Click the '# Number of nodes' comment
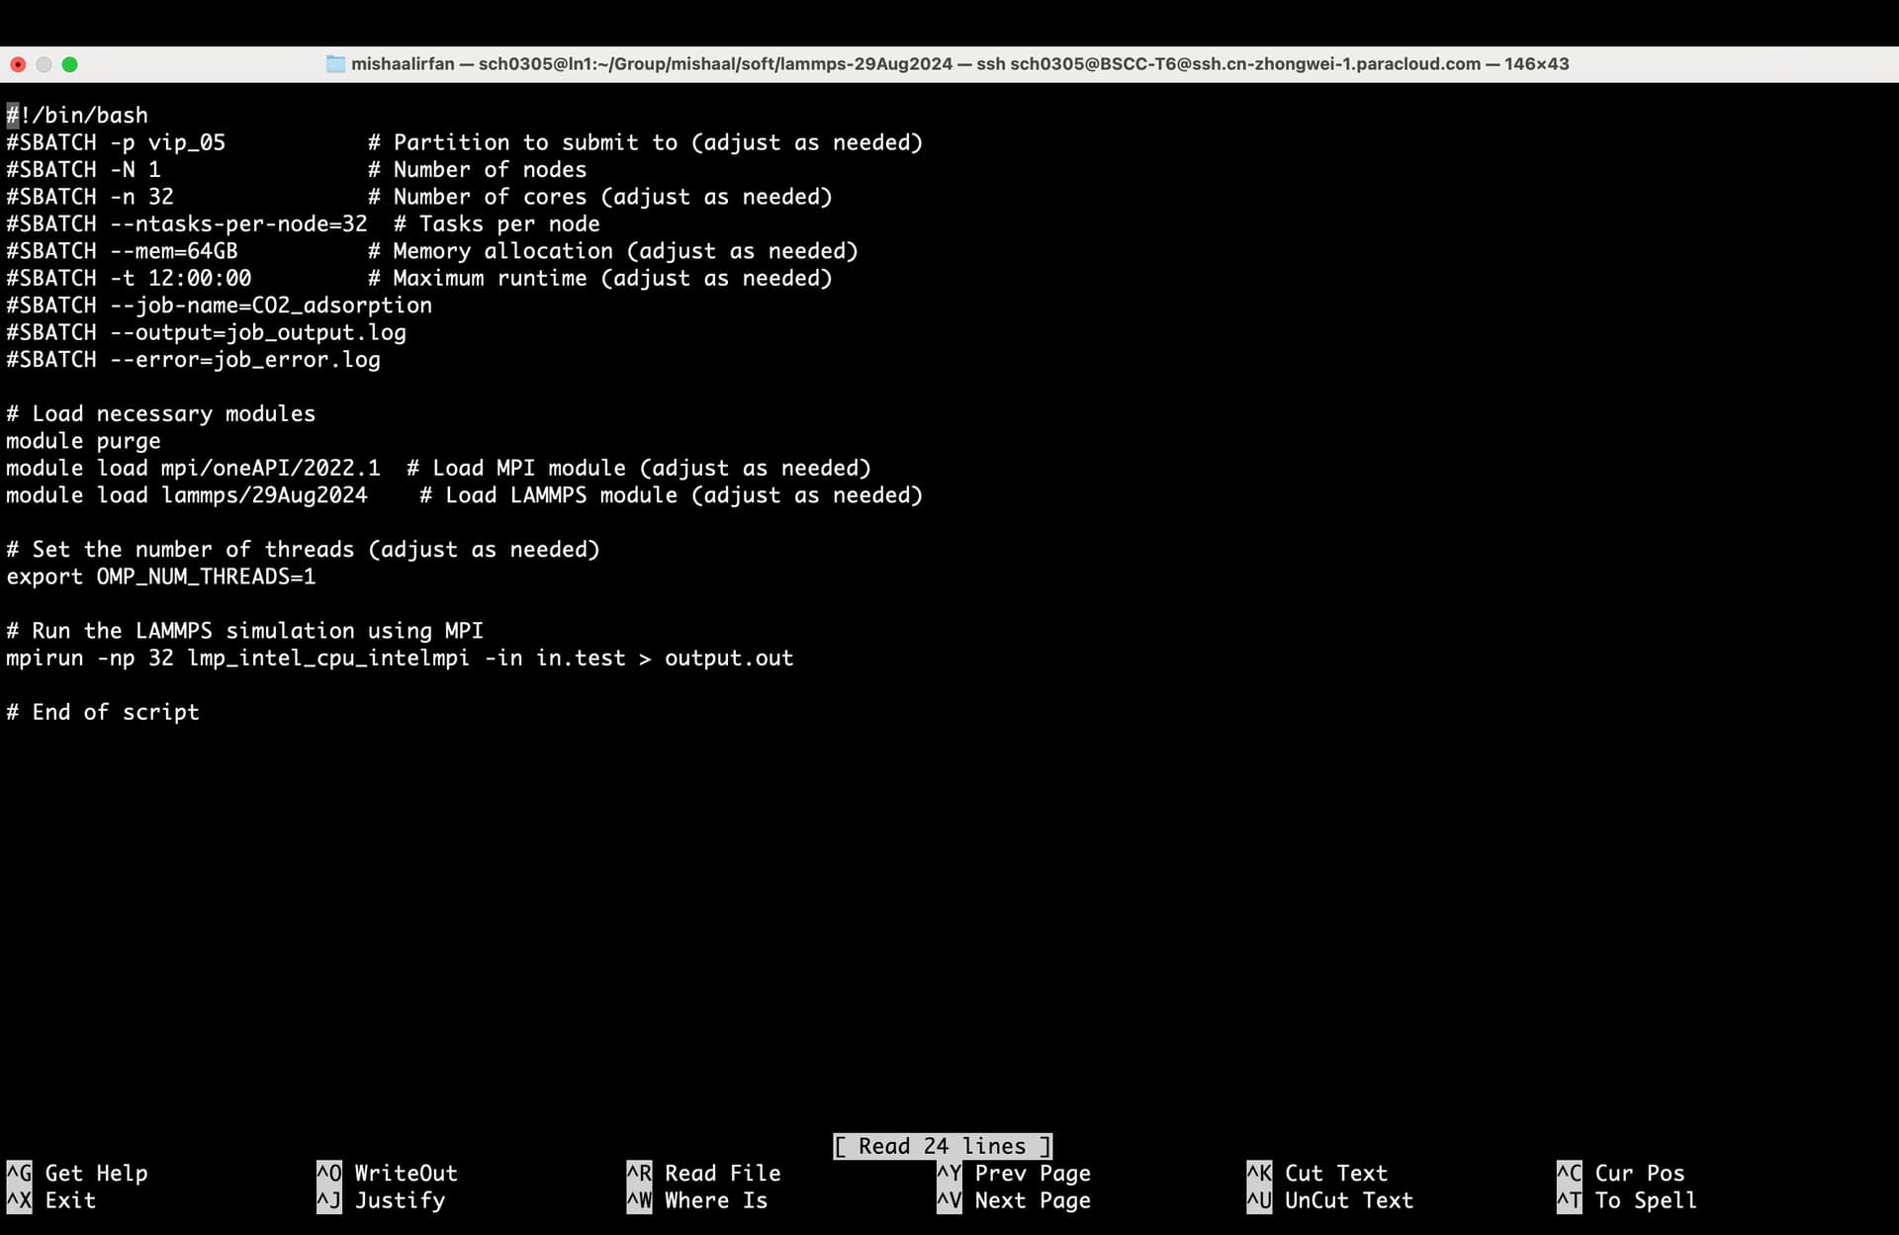Viewport: 1899px width, 1235px height. tap(478, 169)
